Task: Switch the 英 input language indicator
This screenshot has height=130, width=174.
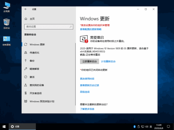Action: [151, 127]
